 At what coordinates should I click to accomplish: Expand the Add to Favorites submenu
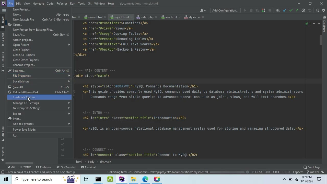point(39,124)
